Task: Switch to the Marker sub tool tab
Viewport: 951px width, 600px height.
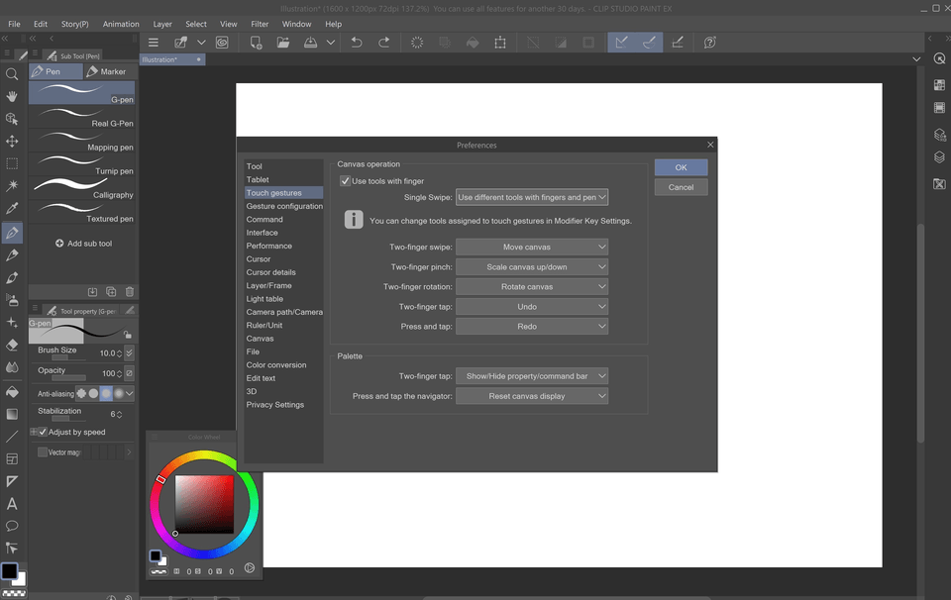Action: [108, 71]
